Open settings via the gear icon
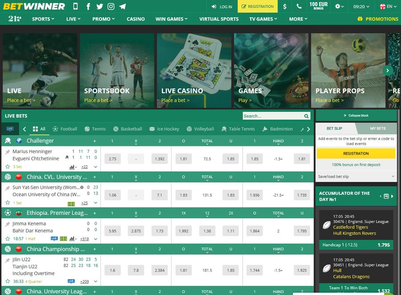 click(337, 6)
